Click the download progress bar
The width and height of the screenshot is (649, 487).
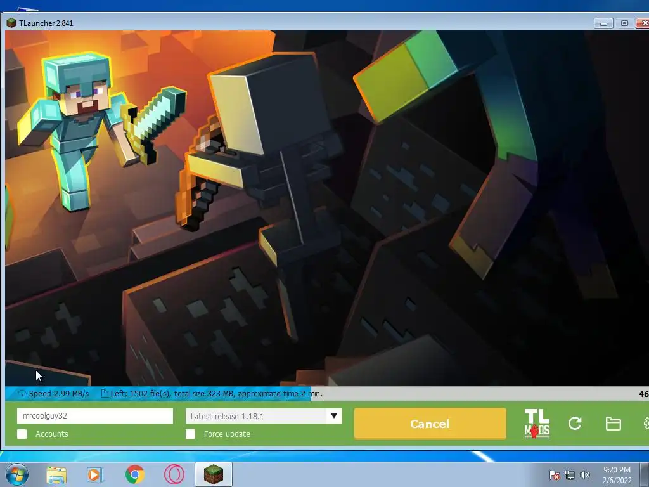[327, 393]
